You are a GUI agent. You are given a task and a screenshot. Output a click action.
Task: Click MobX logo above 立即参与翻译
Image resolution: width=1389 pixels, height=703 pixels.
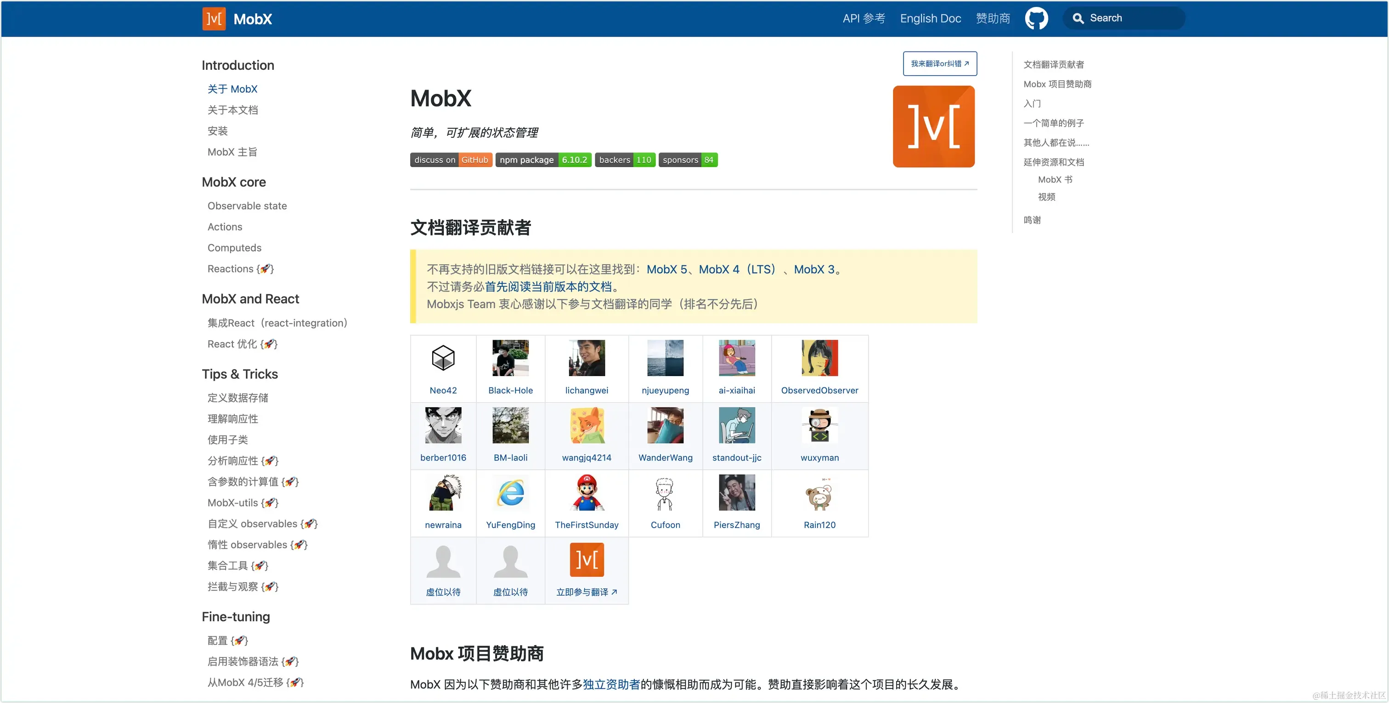(587, 560)
